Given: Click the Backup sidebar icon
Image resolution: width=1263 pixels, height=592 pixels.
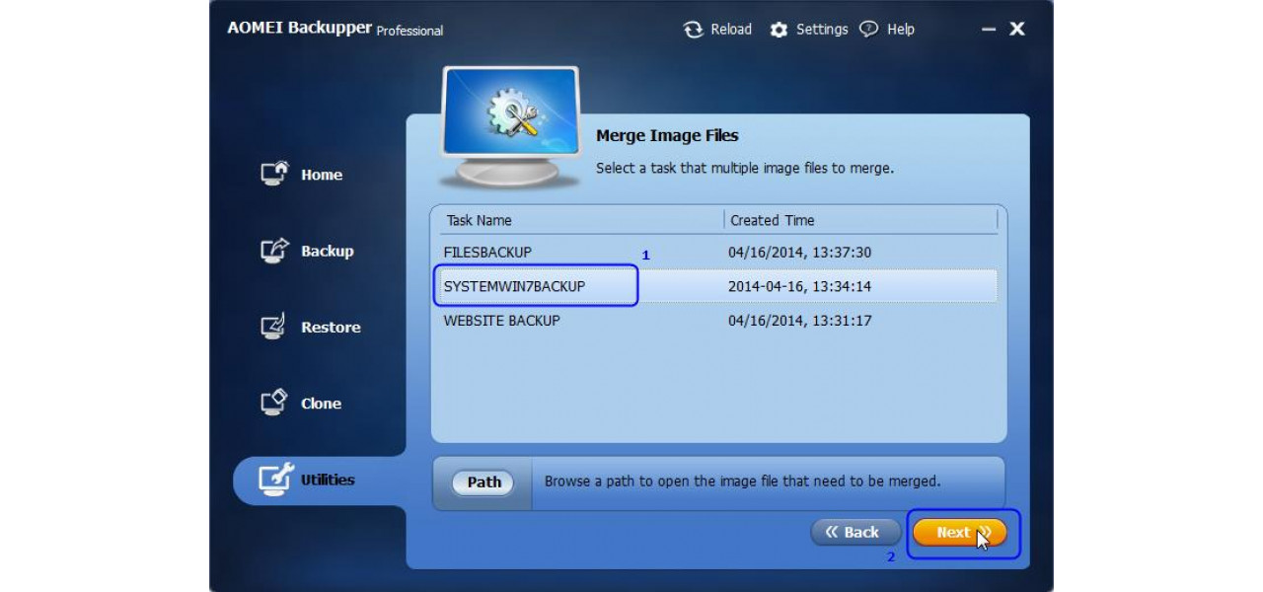Looking at the screenshot, I should pyautogui.click(x=274, y=250).
